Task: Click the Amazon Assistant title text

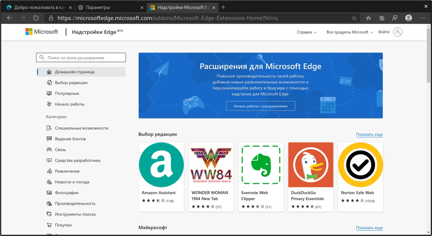Action: coord(159,193)
